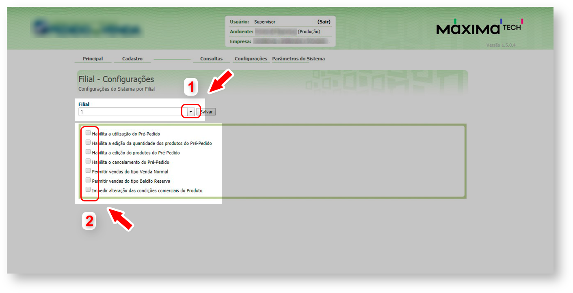Click the Salvar button
The width and height of the screenshot is (573, 293).
pyautogui.click(x=207, y=112)
